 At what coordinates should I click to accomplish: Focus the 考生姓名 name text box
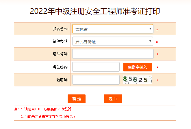click(96, 67)
